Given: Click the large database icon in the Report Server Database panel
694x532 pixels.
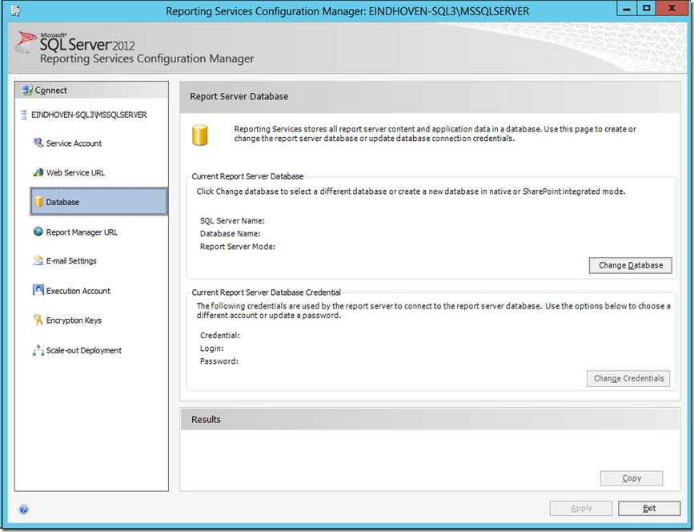Looking at the screenshot, I should (x=199, y=135).
